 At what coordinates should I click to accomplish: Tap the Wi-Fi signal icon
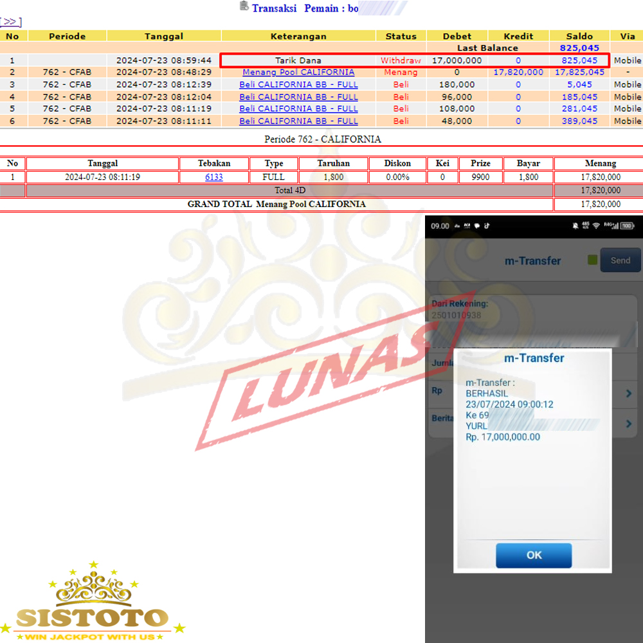596,226
